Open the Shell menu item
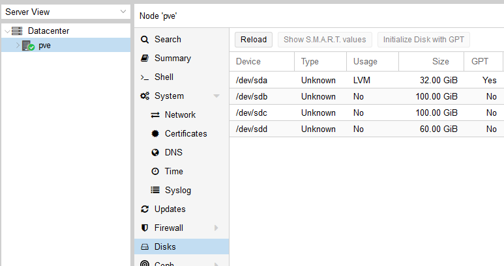This screenshot has width=504, height=266. point(182,77)
